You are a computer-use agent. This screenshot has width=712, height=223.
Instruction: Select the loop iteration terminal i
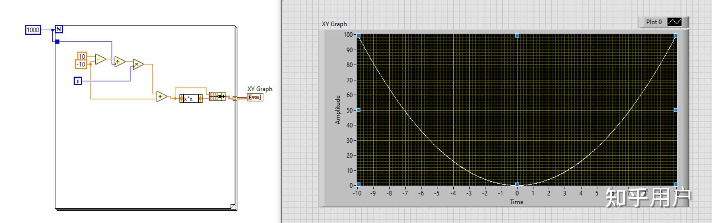tap(78, 81)
